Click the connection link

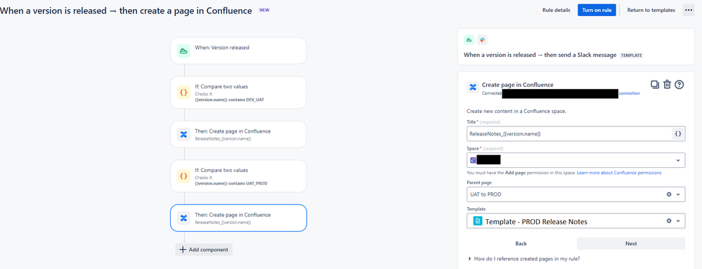[629, 93]
